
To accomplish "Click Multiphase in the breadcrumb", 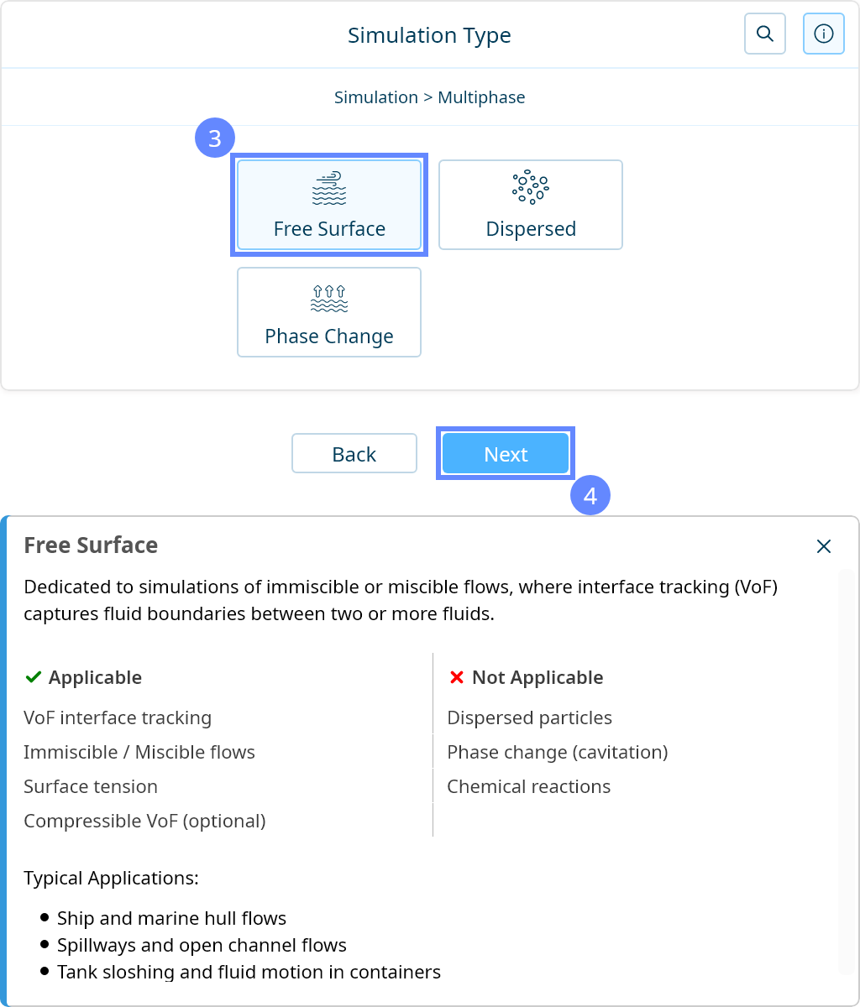I will (x=481, y=97).
